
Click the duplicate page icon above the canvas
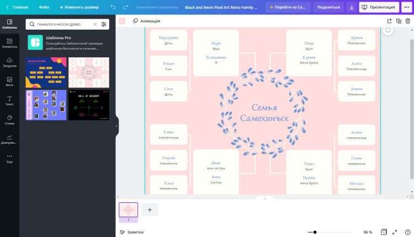[399, 21]
